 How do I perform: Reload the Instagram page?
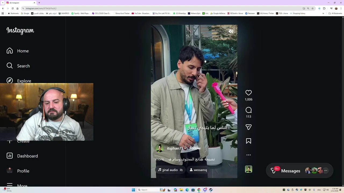click(x=12, y=8)
